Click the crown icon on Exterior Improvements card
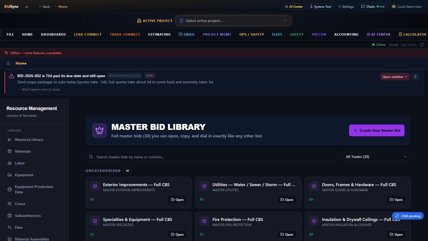This screenshot has width=428, height=241. point(95,186)
